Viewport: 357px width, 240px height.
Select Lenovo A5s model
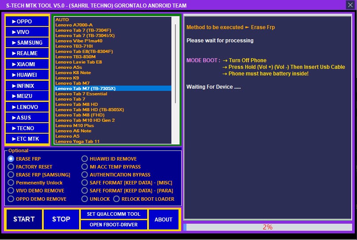click(113, 67)
